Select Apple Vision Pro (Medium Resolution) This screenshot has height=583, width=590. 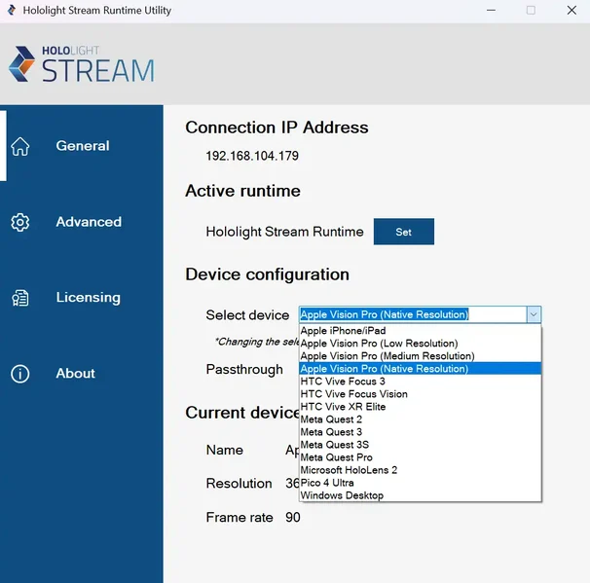(x=420, y=356)
